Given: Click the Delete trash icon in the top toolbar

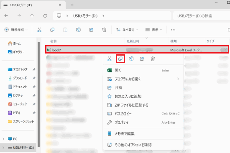Looking at the screenshot, I should pos(104,30).
